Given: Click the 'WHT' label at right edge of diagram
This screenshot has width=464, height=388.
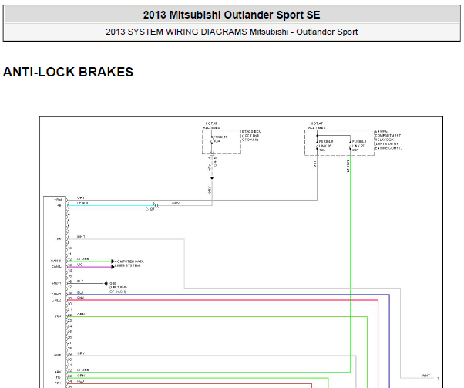Looking at the screenshot, I should [x=425, y=376].
